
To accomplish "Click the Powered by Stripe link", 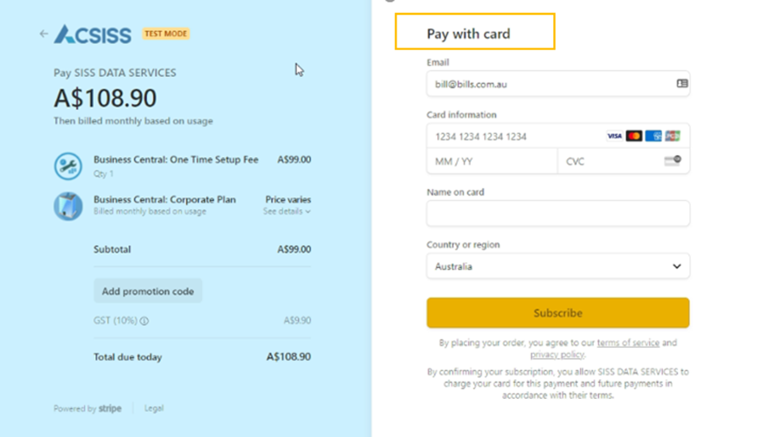I will 87,408.
